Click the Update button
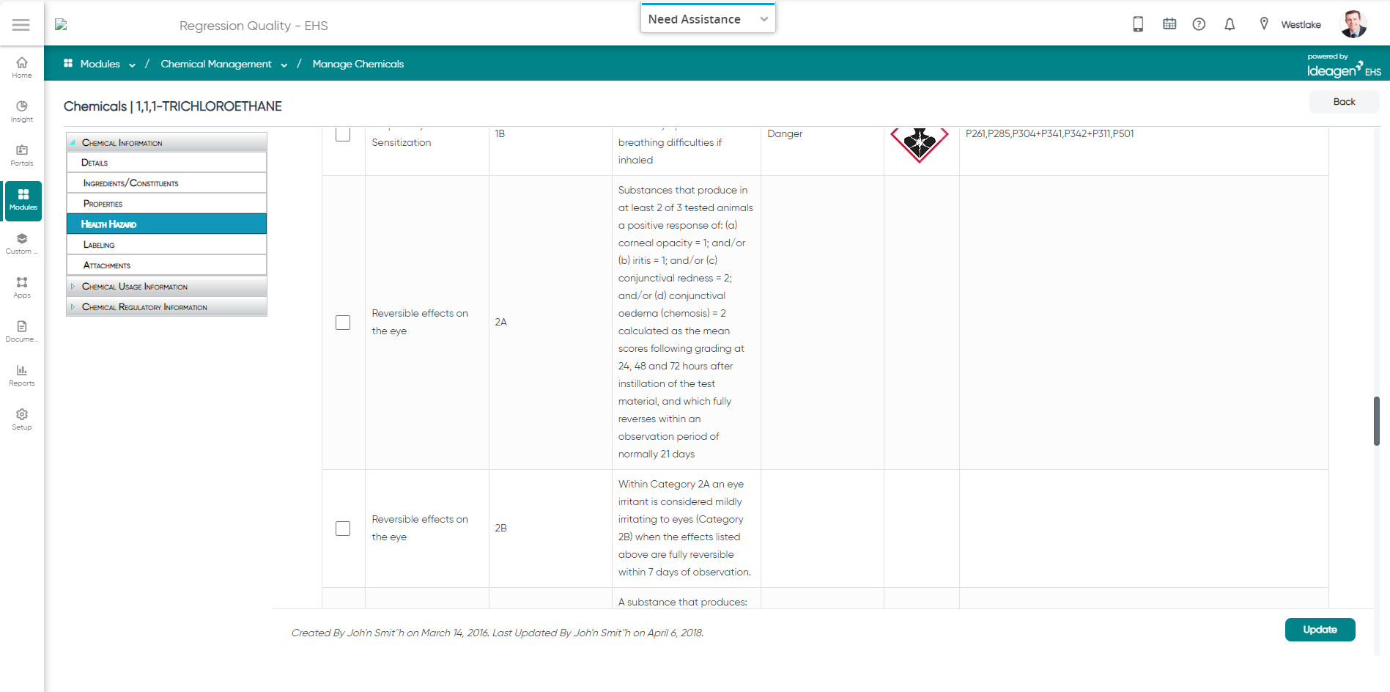 (x=1320, y=630)
